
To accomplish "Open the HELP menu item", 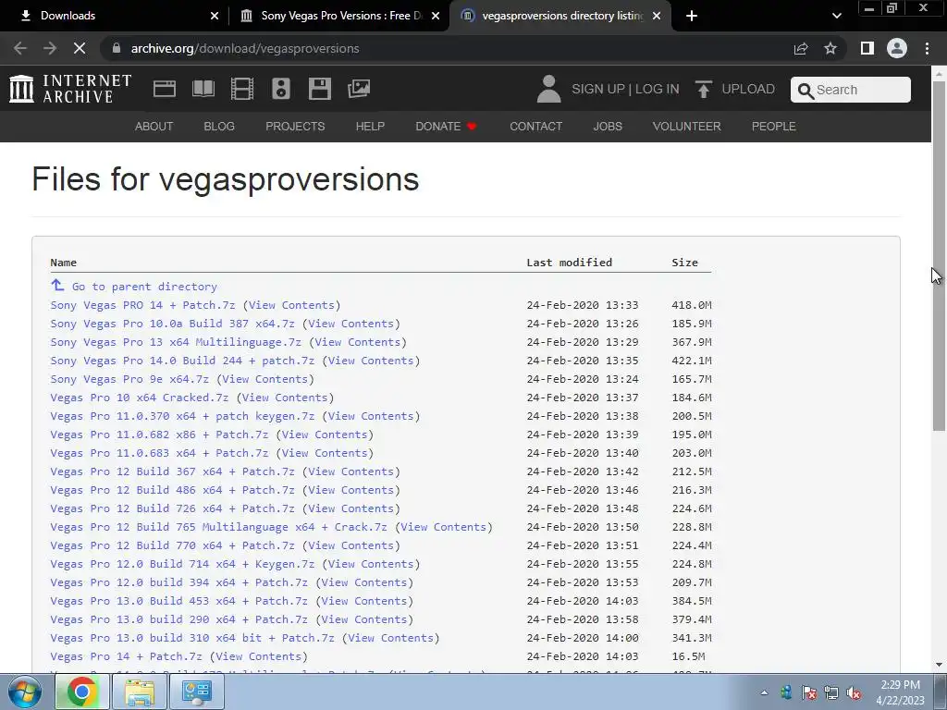I will point(370,126).
